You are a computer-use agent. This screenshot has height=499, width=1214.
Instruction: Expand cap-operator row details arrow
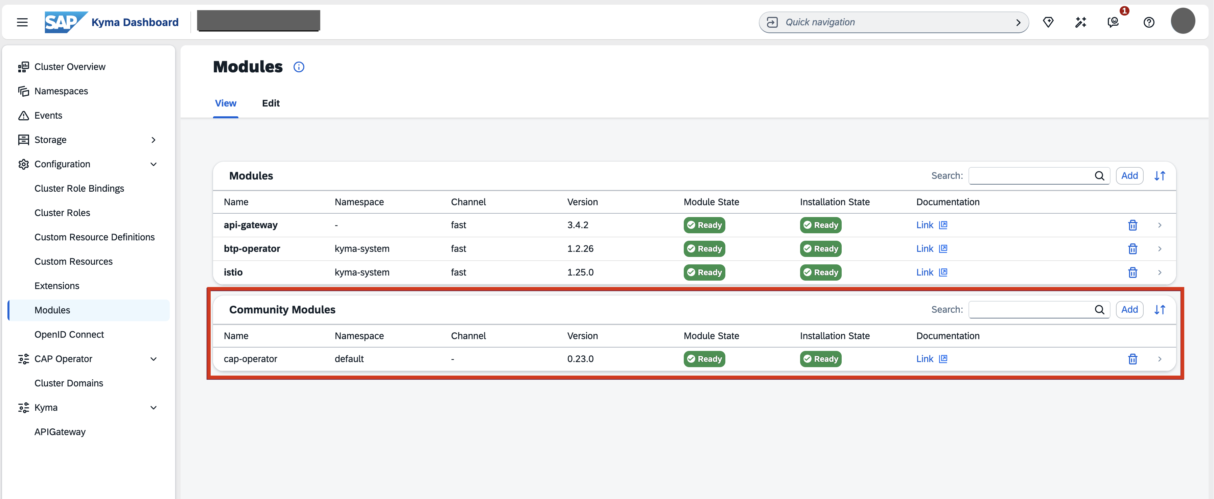click(x=1160, y=359)
